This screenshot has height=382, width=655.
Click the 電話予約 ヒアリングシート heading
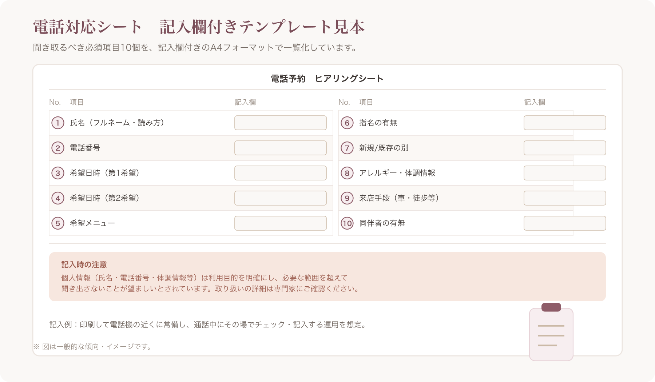coord(327,79)
